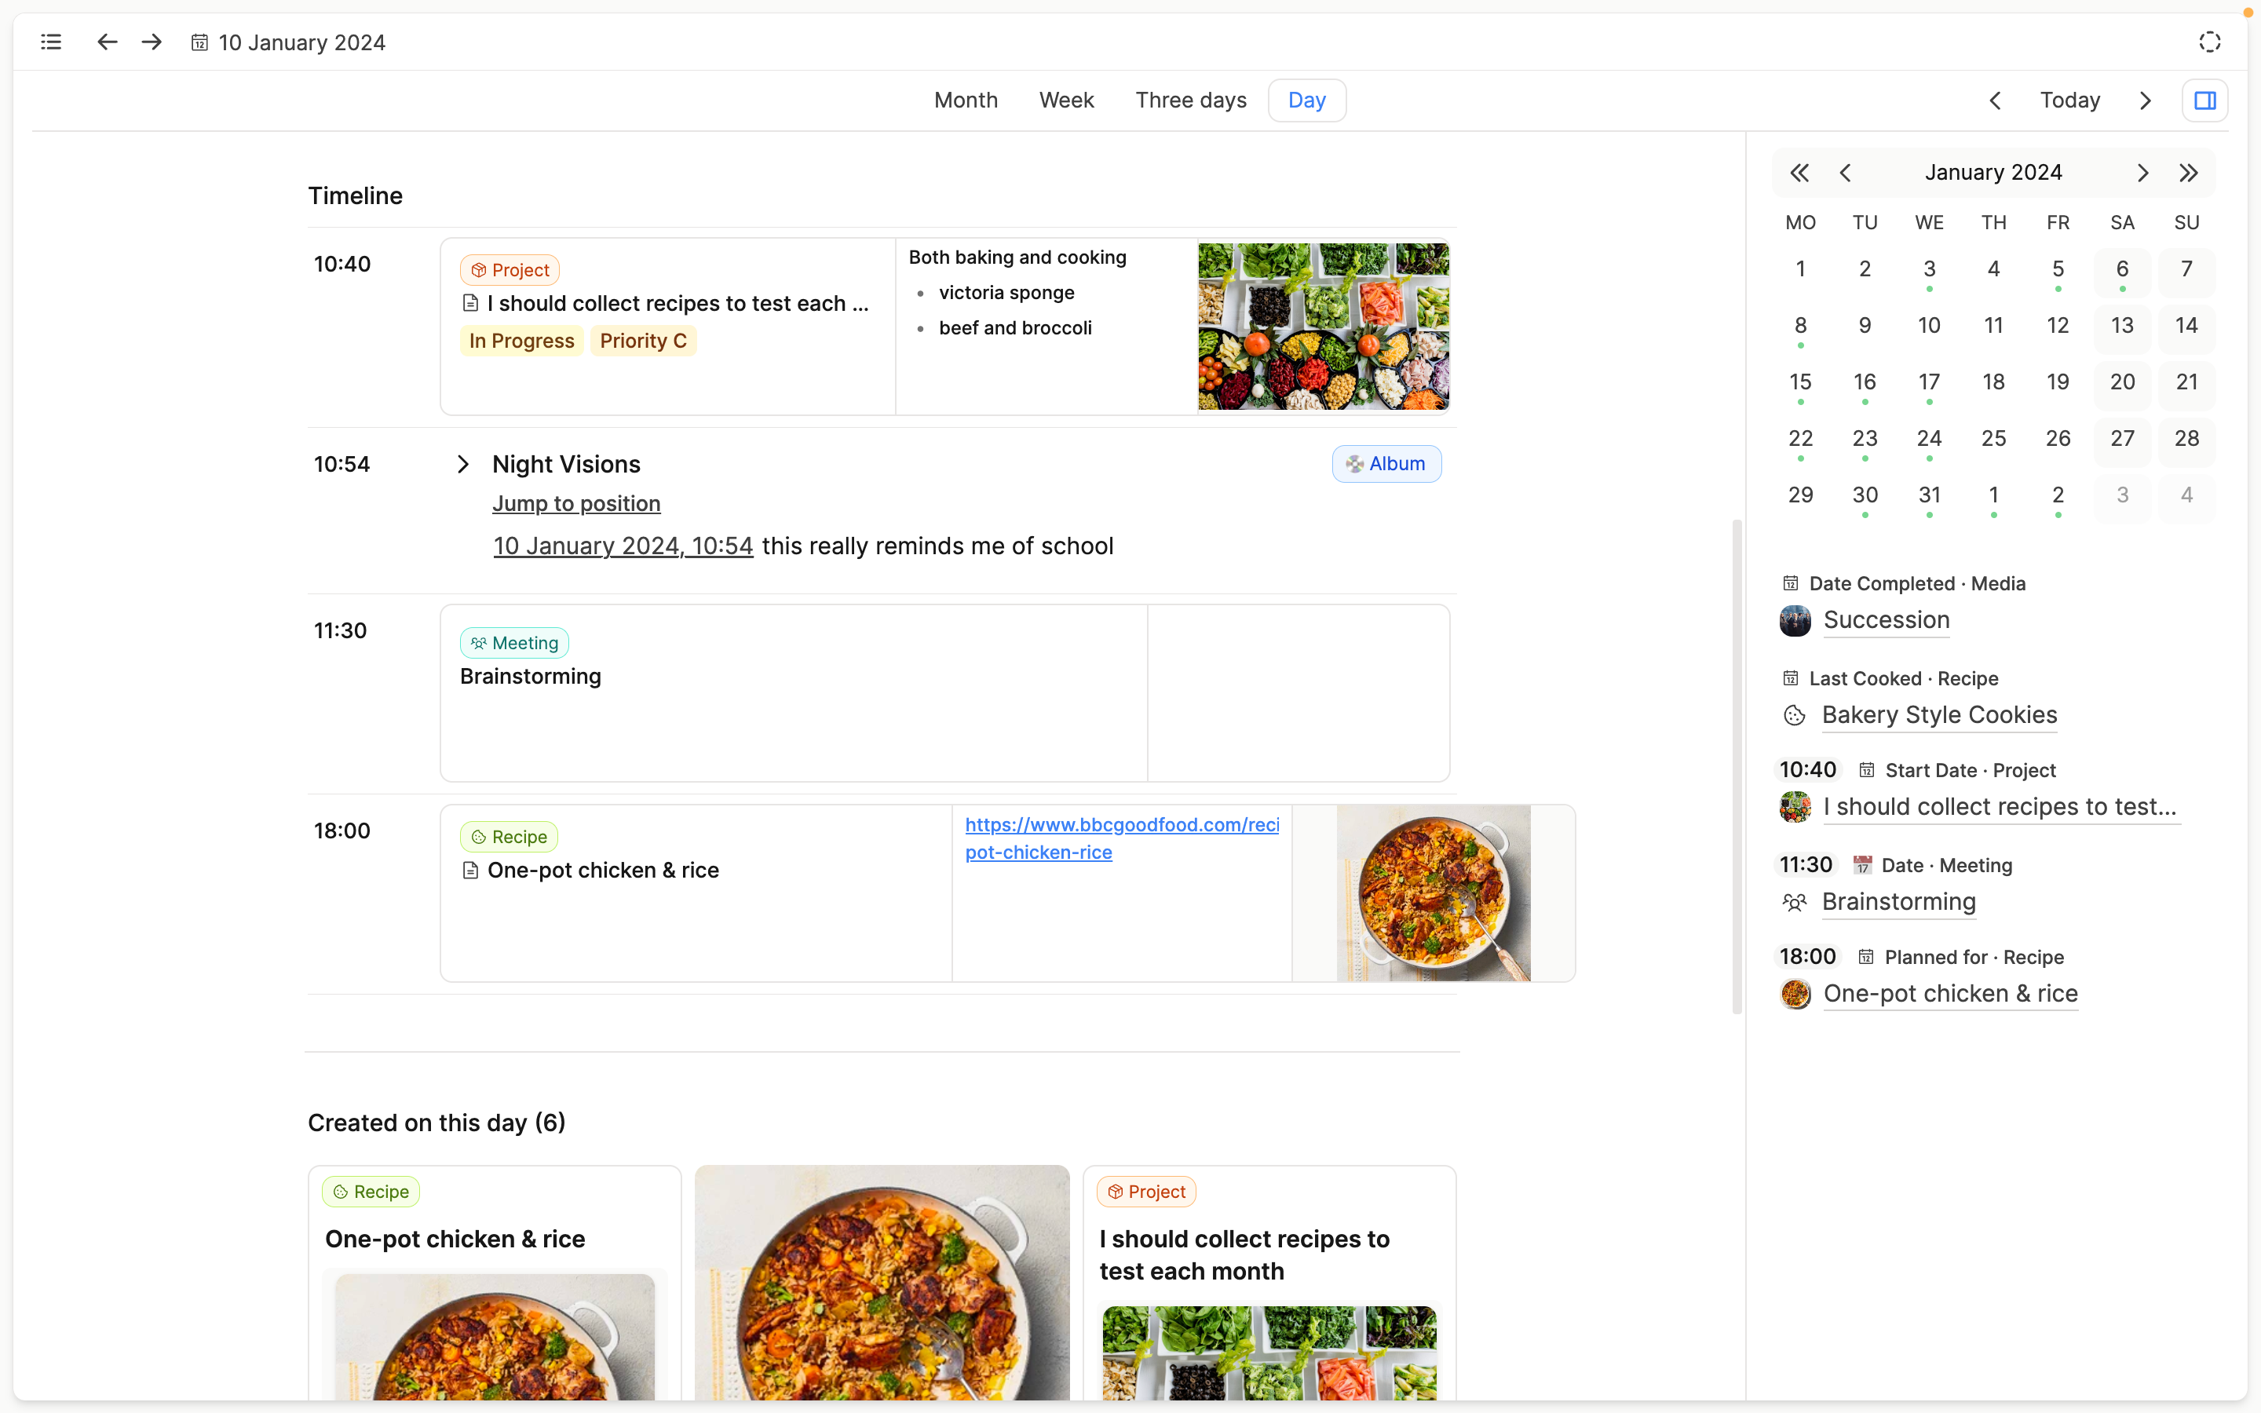Switch to Week view
The image size is (2261, 1413).
coord(1066,100)
